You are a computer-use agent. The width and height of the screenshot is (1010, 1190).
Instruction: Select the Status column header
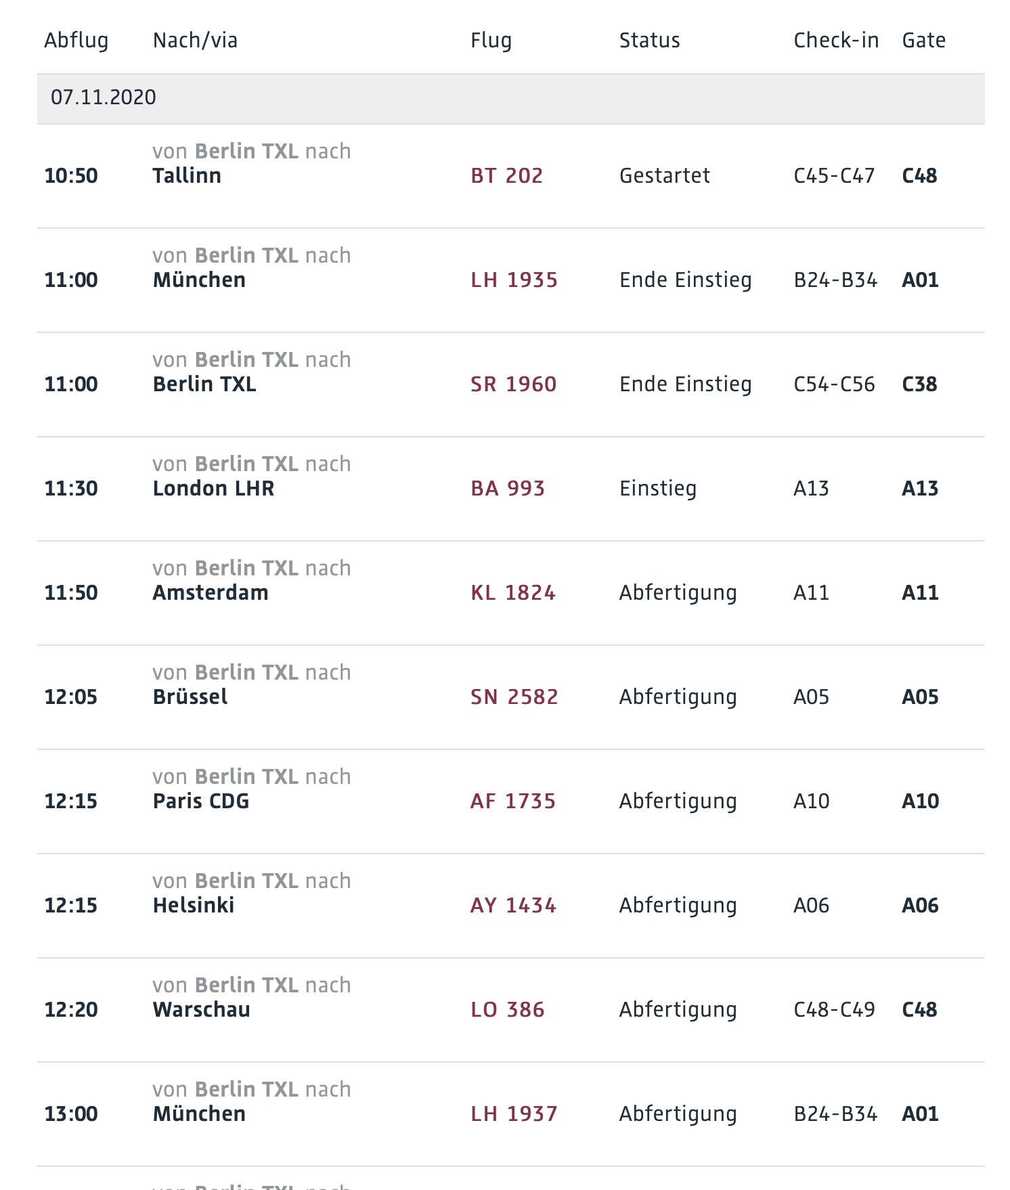(x=650, y=41)
